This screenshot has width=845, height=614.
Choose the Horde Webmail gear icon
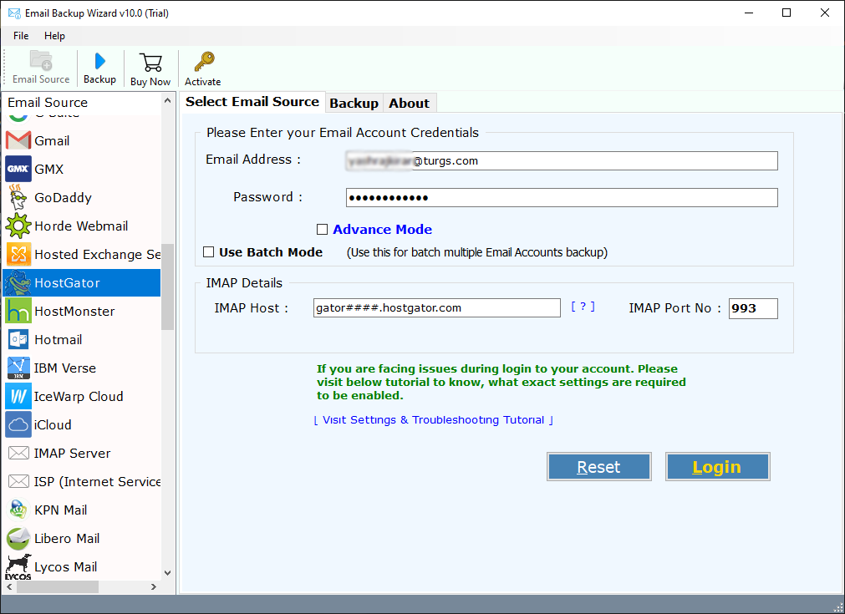coord(18,226)
